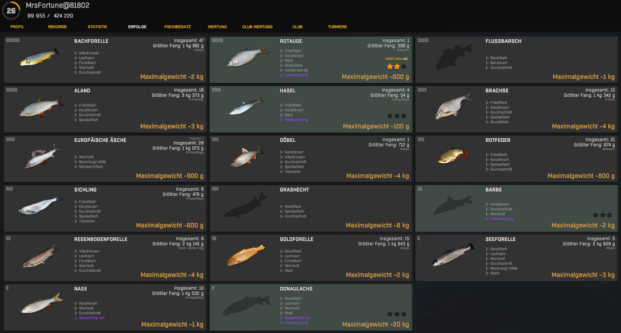Open the Turniere tab
621x333 pixels.
(337, 27)
